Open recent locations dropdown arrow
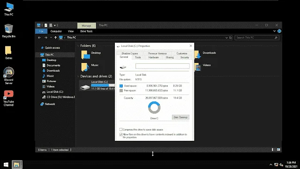Screen dimensions: 300x169 (x=51, y=38)
